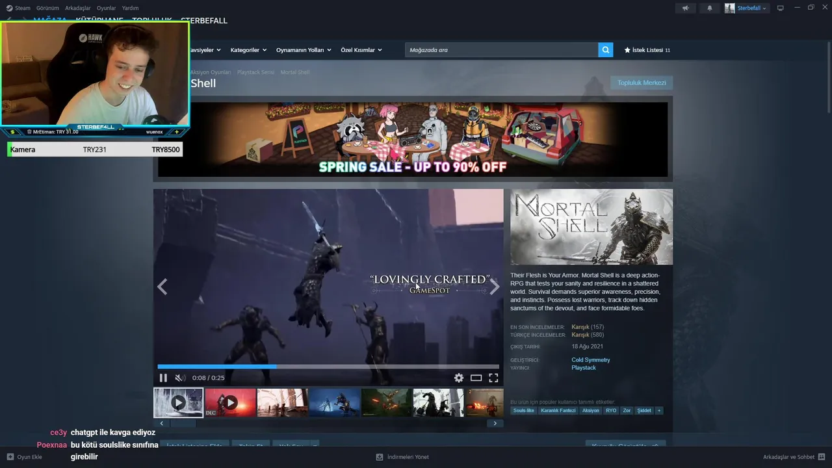The image size is (832, 468).
Task: Open the Playstack publisher link
Action: pos(584,368)
